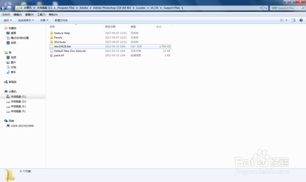Select Adobe Photoshop CS6 (64 Bit) breadcrumb

point(112,8)
